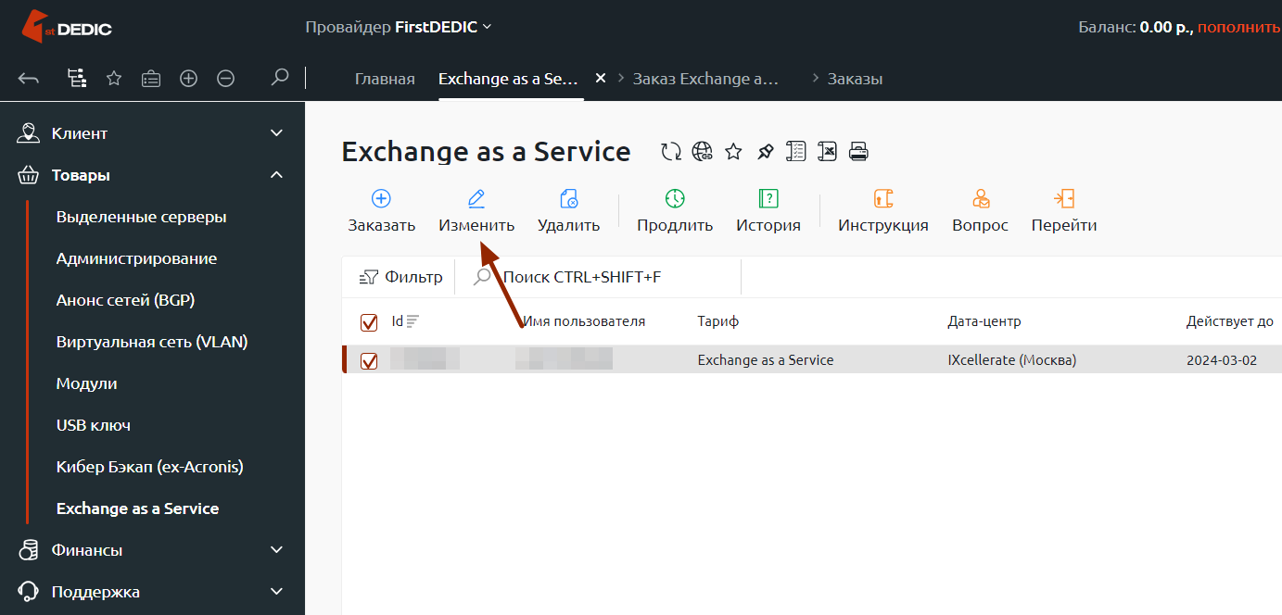Image resolution: width=1282 pixels, height=615 pixels.
Task: Close the Exchange as a Se… tab
Action: 600,79
